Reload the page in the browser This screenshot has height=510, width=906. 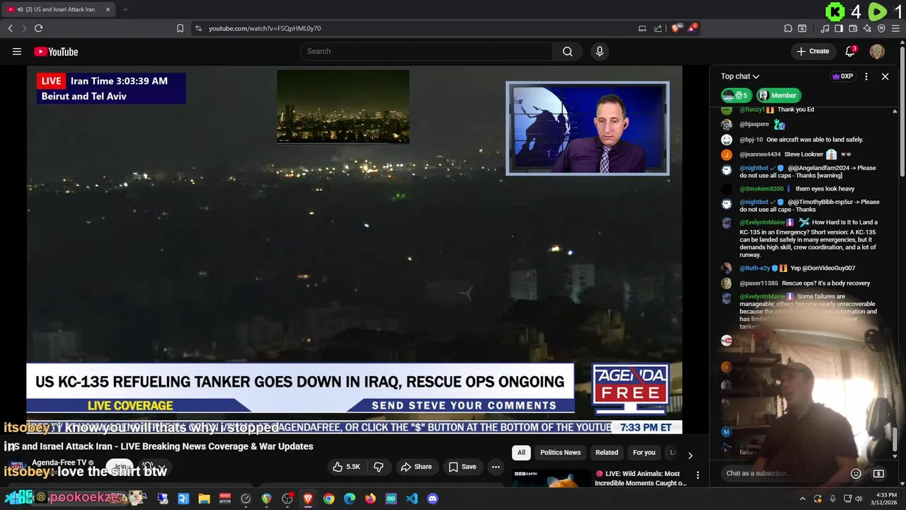click(38, 28)
